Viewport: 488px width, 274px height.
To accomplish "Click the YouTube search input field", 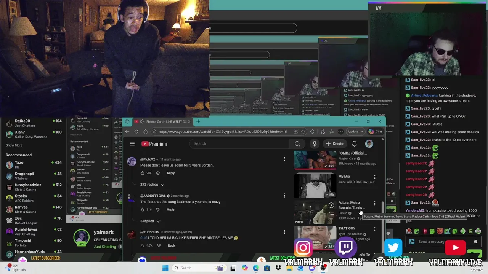I will point(240,143).
